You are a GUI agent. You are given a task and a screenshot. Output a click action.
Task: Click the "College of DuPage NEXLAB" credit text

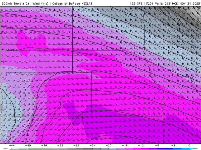72,3
